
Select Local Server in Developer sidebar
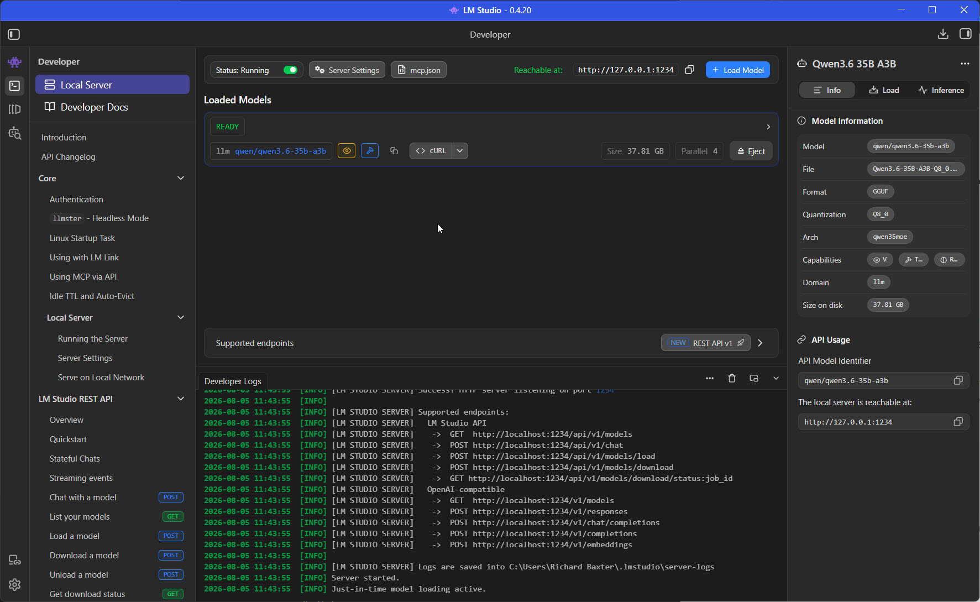112,85
